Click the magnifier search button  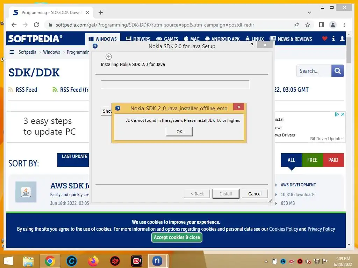[337, 71]
